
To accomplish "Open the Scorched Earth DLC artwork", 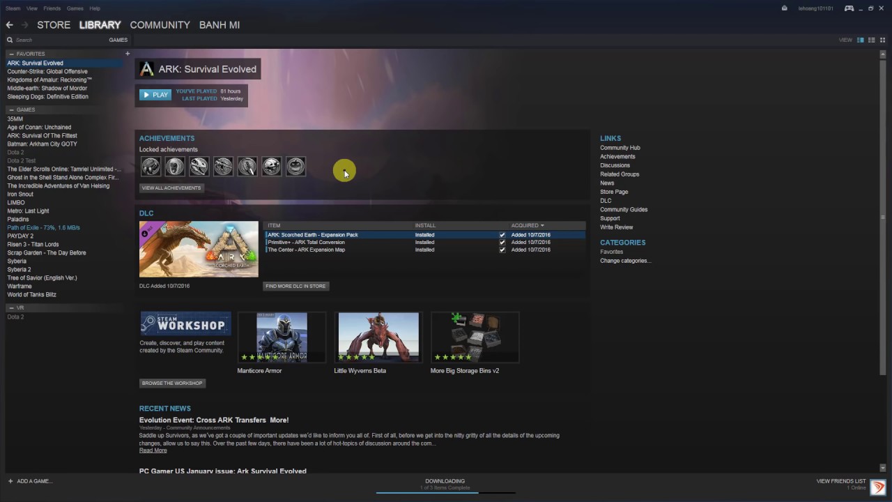I will [199, 250].
